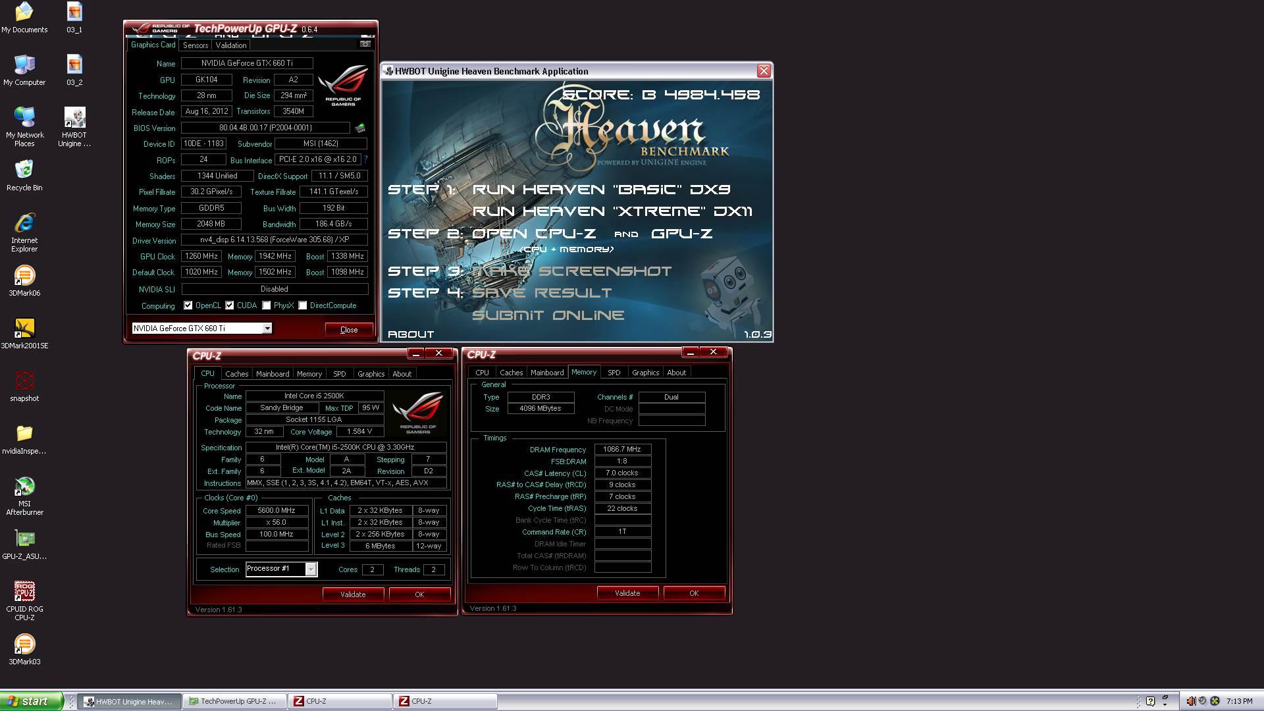This screenshot has width=1264, height=711.
Task: Select the 3DMark06 shortcut
Action: click(24, 280)
